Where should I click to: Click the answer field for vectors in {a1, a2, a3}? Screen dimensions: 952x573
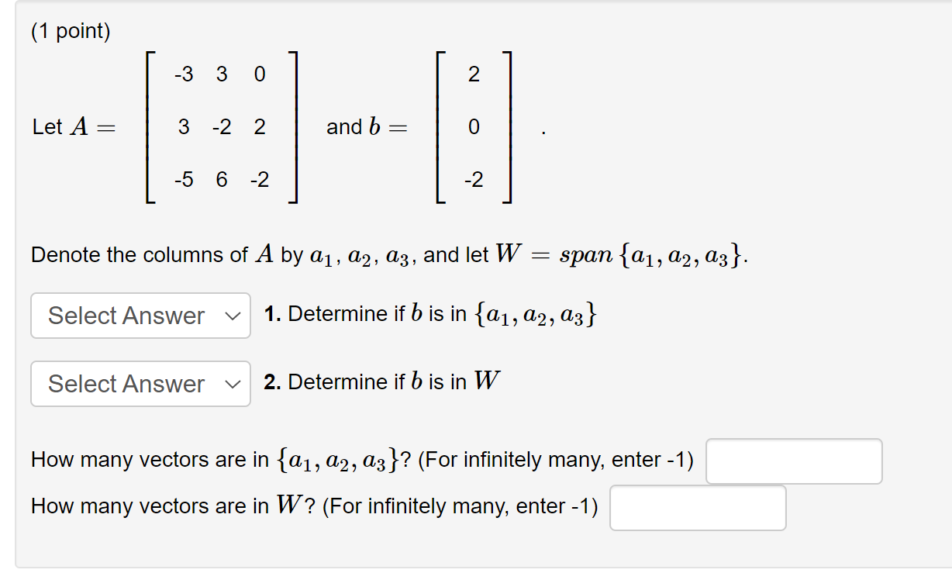[x=793, y=461]
